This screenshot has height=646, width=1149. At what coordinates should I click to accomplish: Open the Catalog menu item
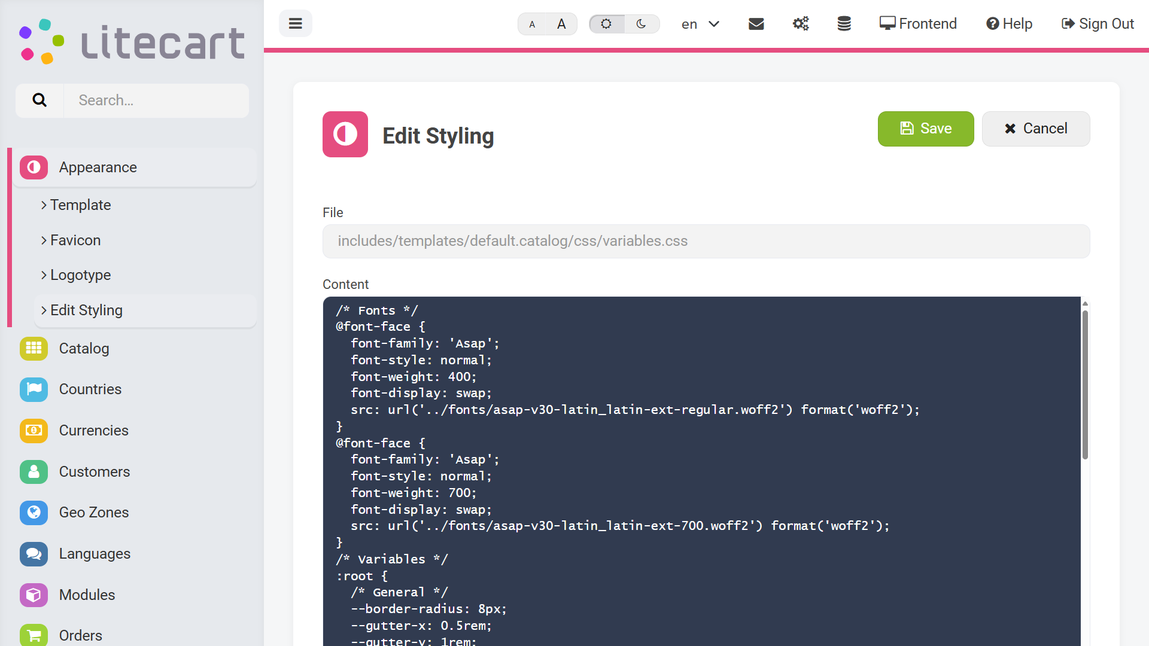(x=135, y=348)
